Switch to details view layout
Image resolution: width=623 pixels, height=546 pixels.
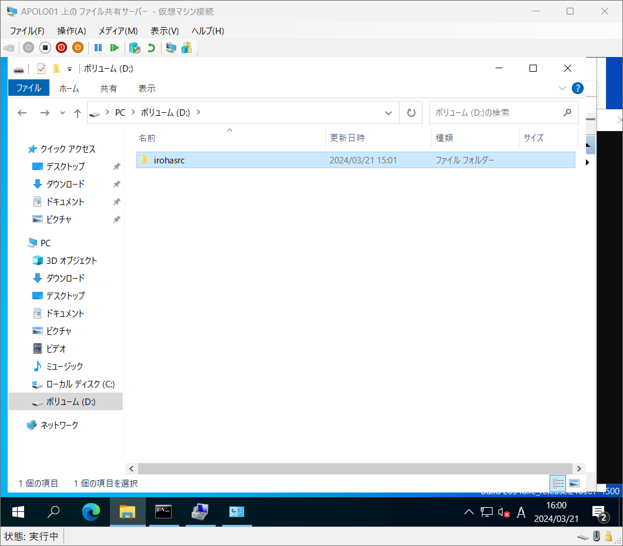point(558,483)
